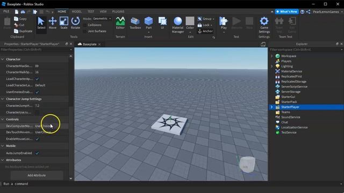Click the Duplicate button

click(x=23, y=31)
